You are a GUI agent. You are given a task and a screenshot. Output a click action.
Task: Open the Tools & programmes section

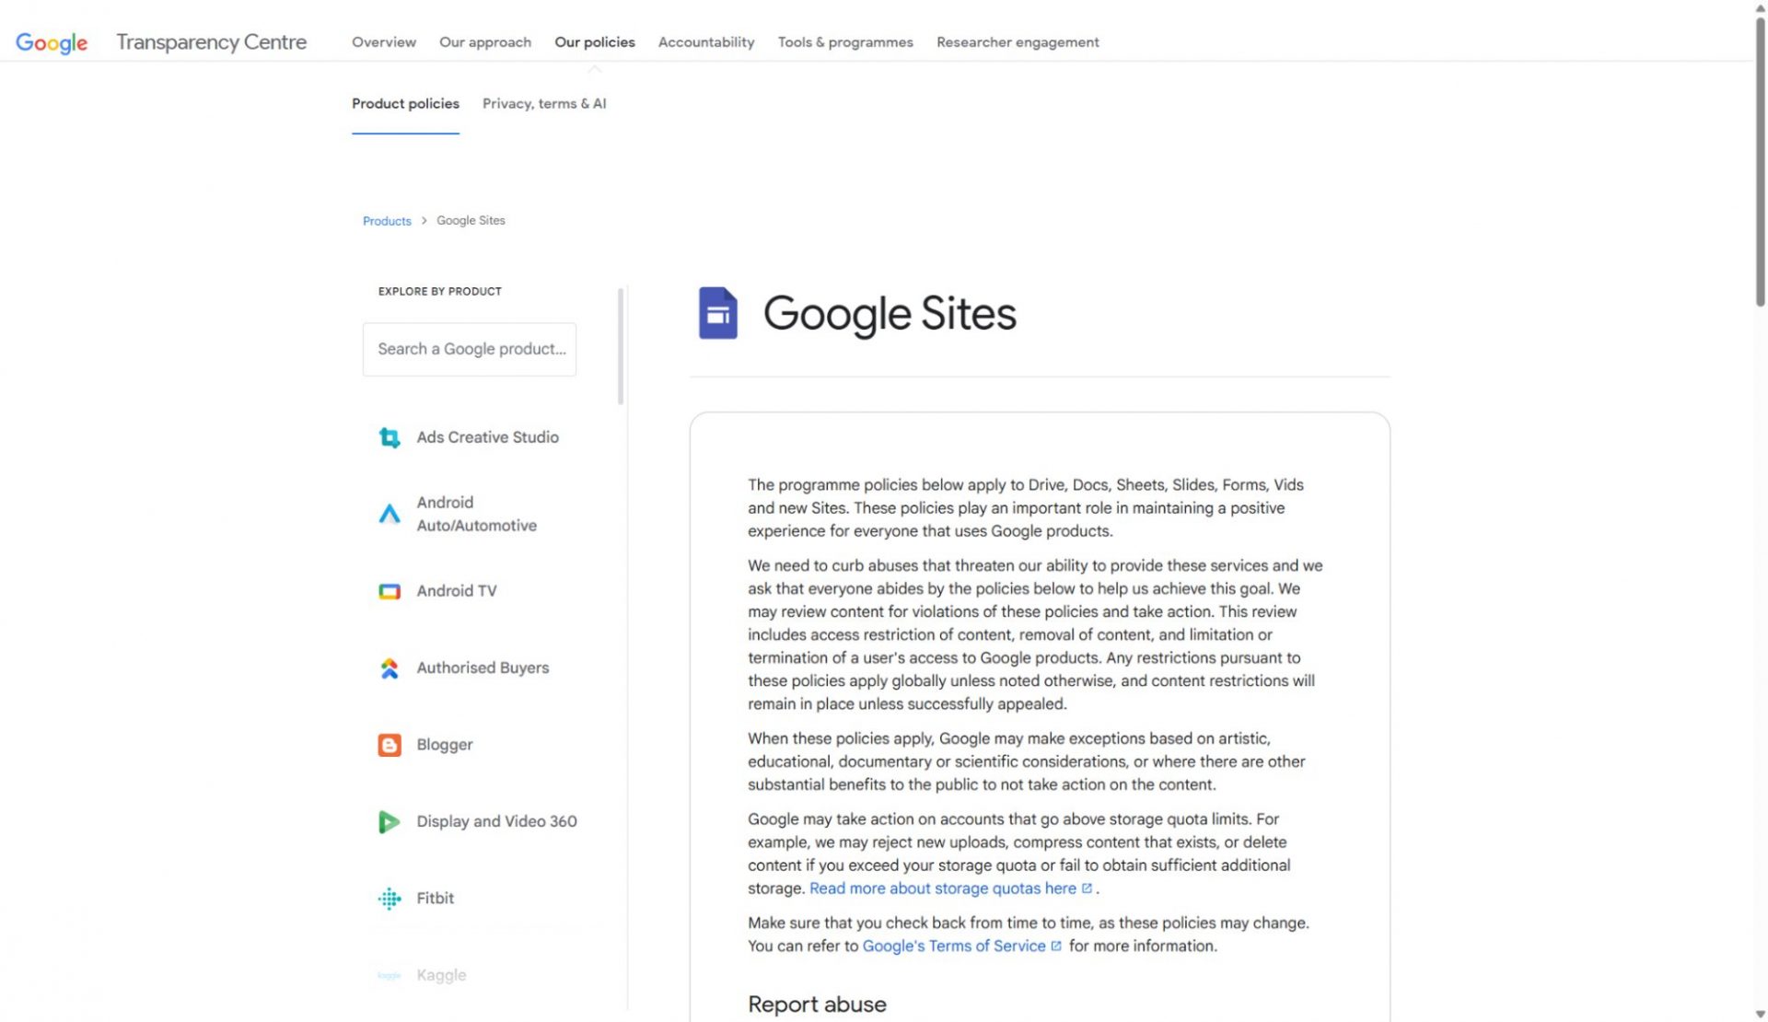coord(844,42)
